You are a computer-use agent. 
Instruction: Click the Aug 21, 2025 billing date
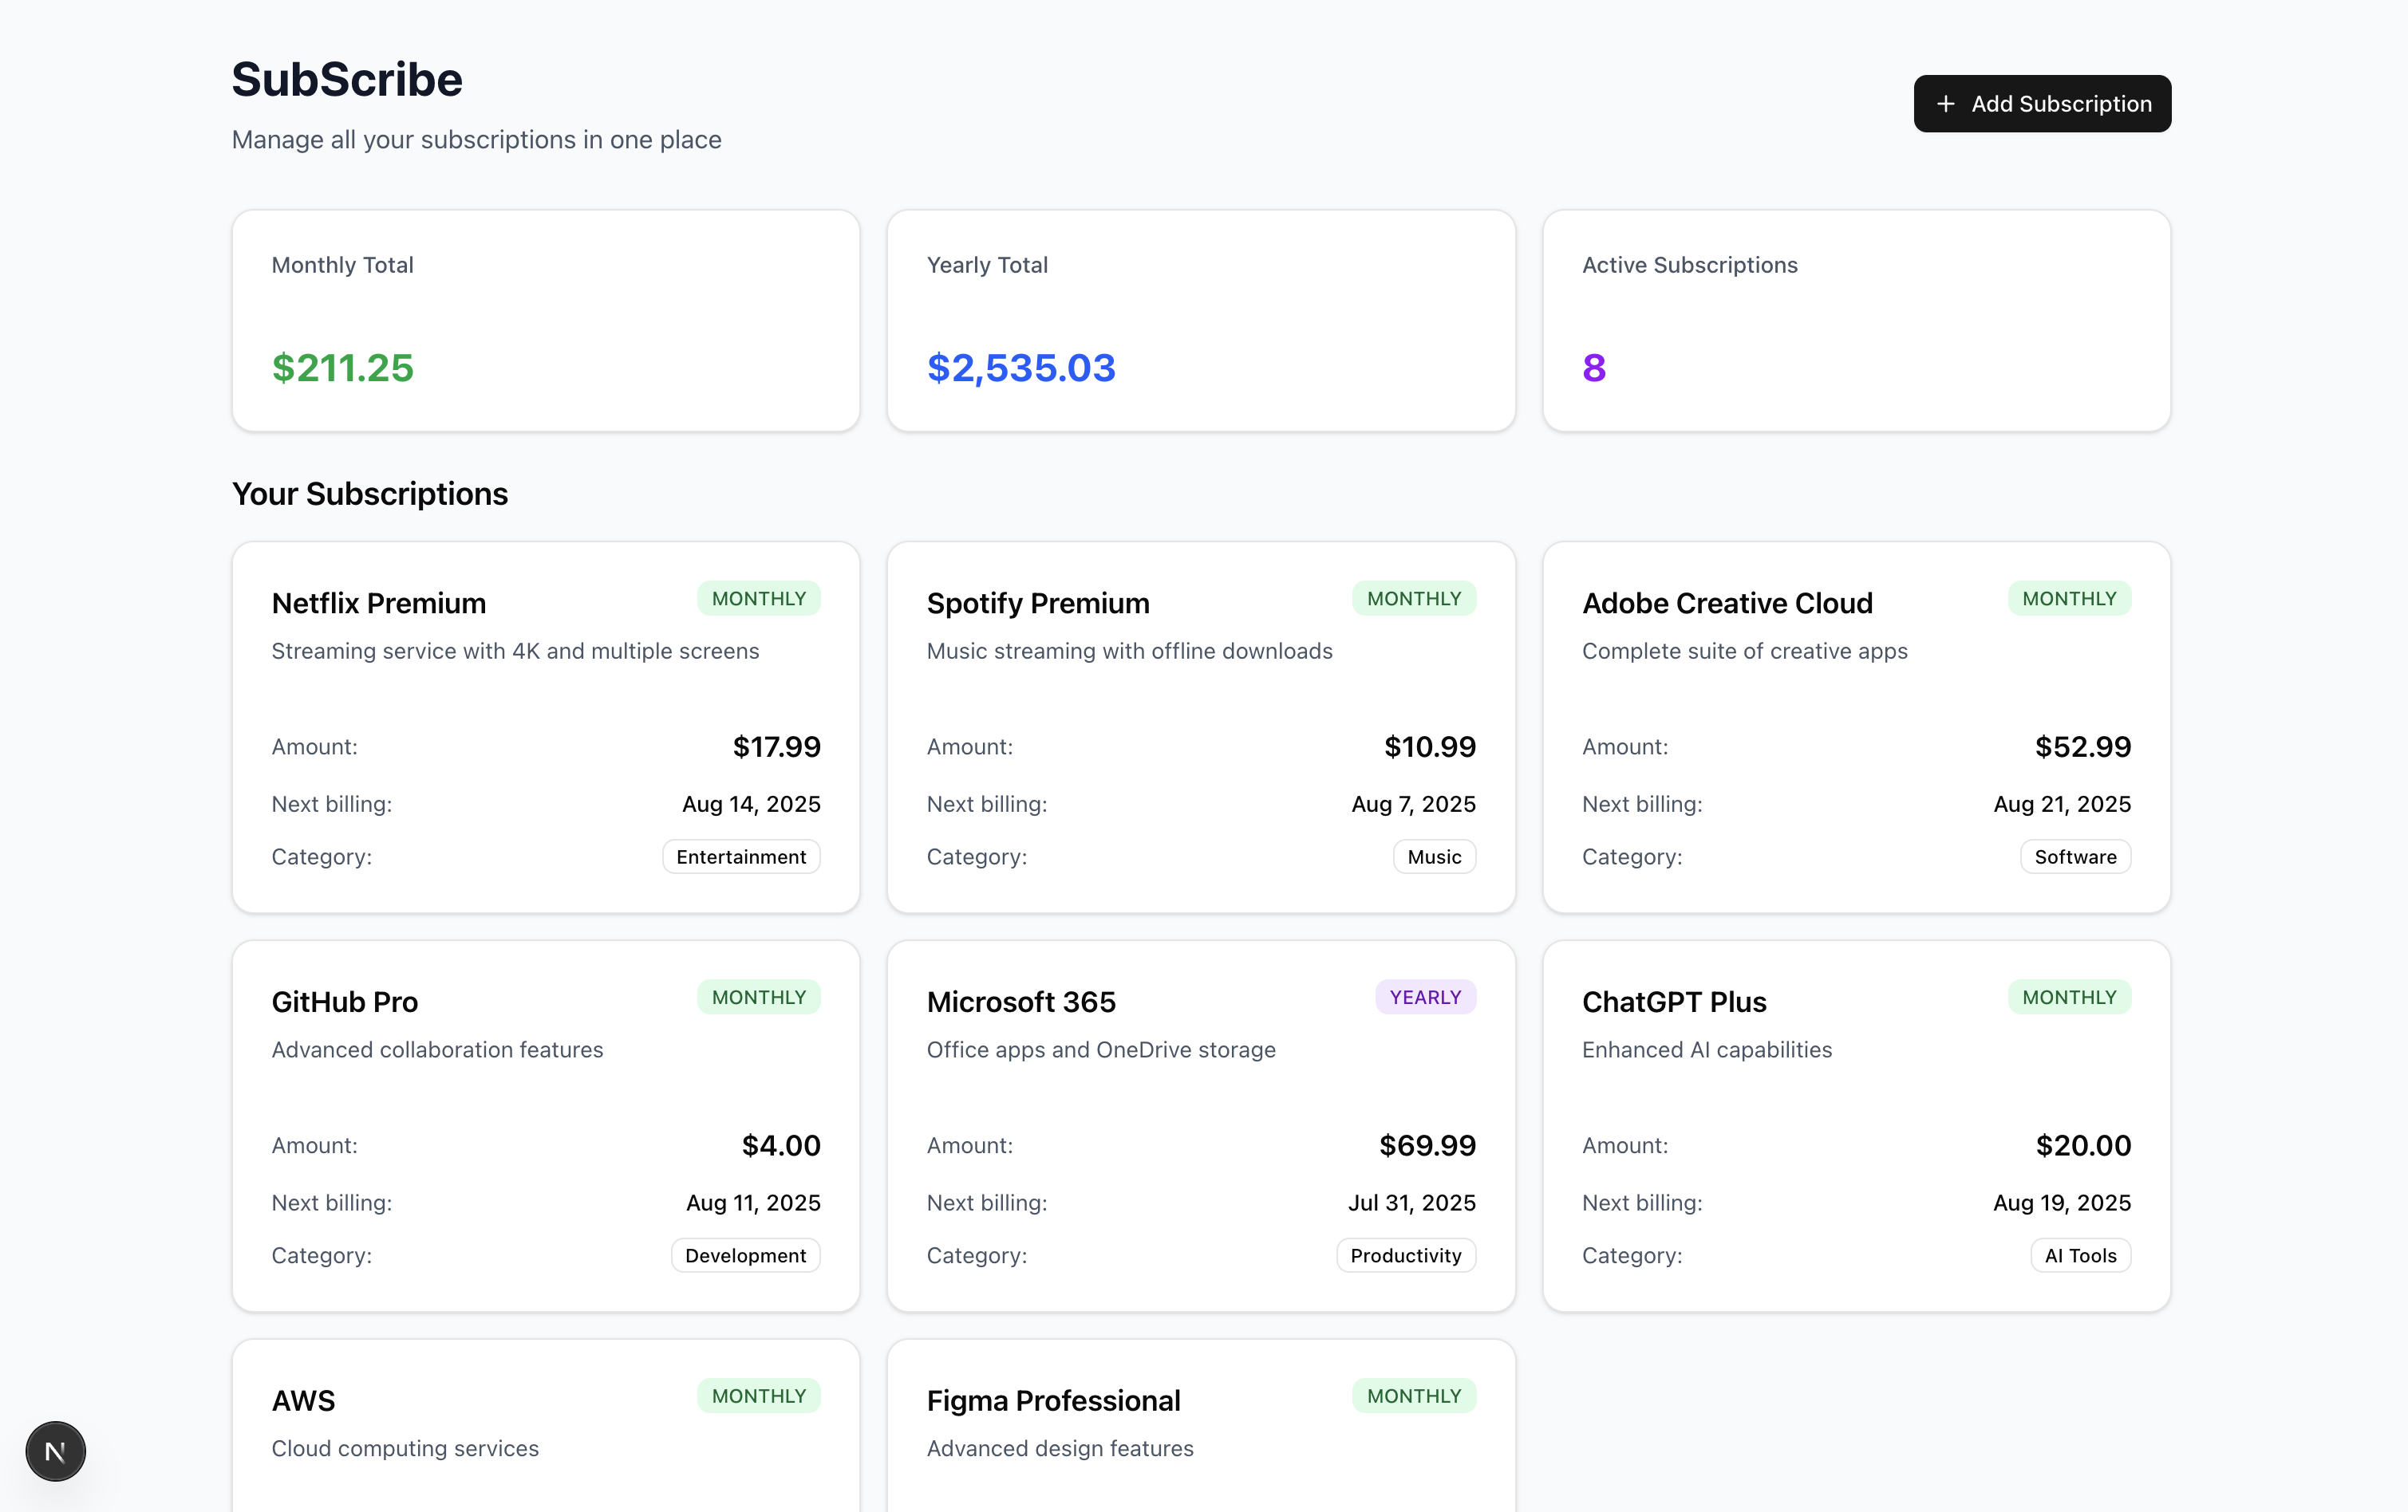tap(2062, 805)
